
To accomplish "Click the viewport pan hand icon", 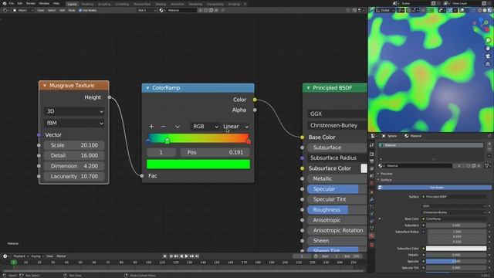I will tap(488, 48).
